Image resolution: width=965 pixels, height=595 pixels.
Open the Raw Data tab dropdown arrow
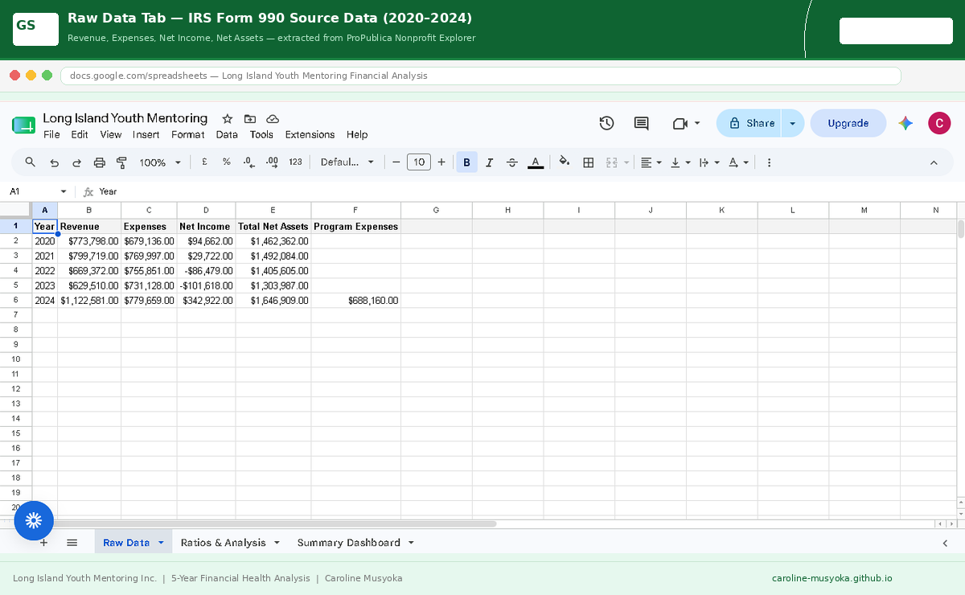pos(161,543)
